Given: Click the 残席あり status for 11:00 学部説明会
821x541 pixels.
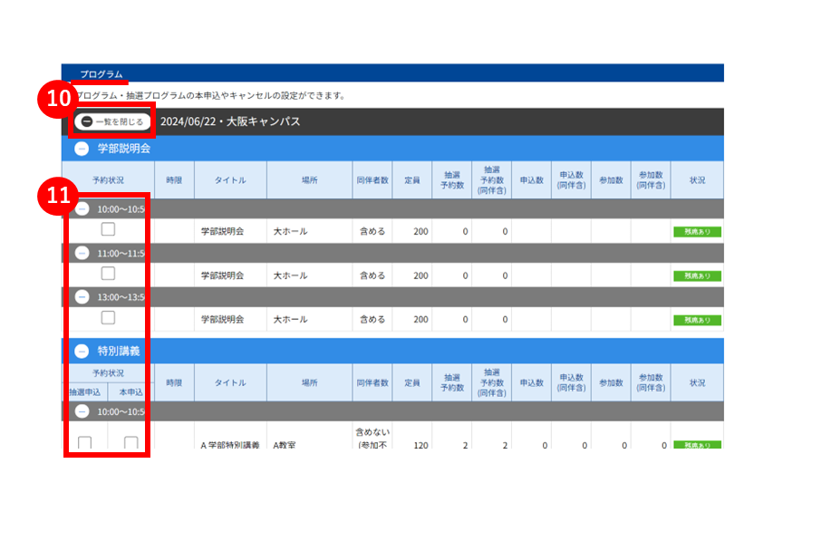Looking at the screenshot, I should point(697,276).
